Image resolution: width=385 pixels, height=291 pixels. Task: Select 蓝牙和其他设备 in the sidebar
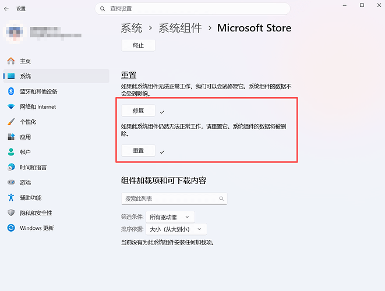tap(56, 91)
